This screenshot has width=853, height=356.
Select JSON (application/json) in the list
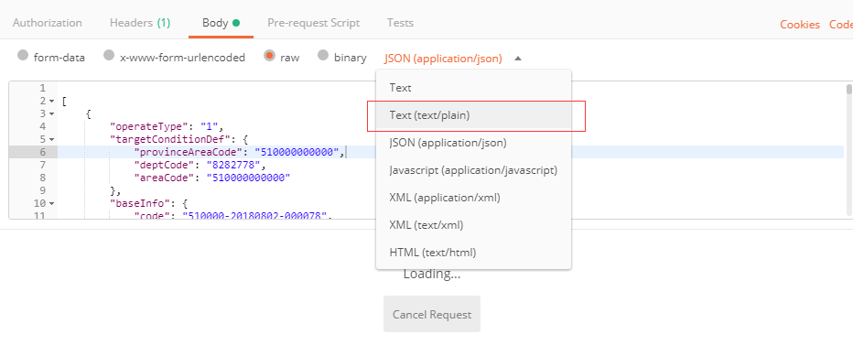click(x=473, y=143)
